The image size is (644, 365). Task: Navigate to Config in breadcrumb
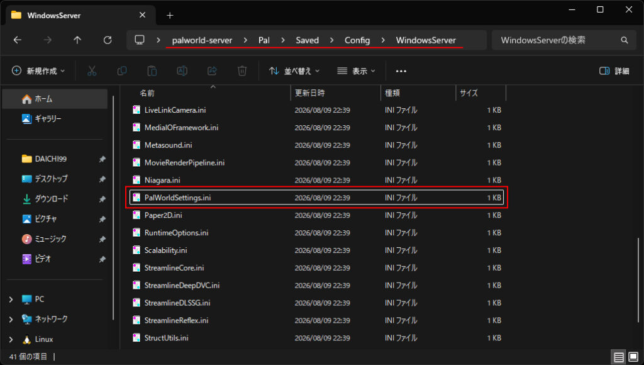coord(357,40)
